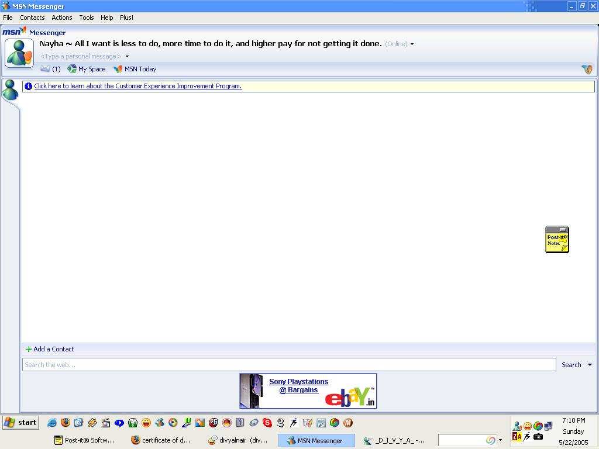Launch Yahoo Messenger smiley from quick launch
Screen dimensions: 599x449
pos(146,423)
